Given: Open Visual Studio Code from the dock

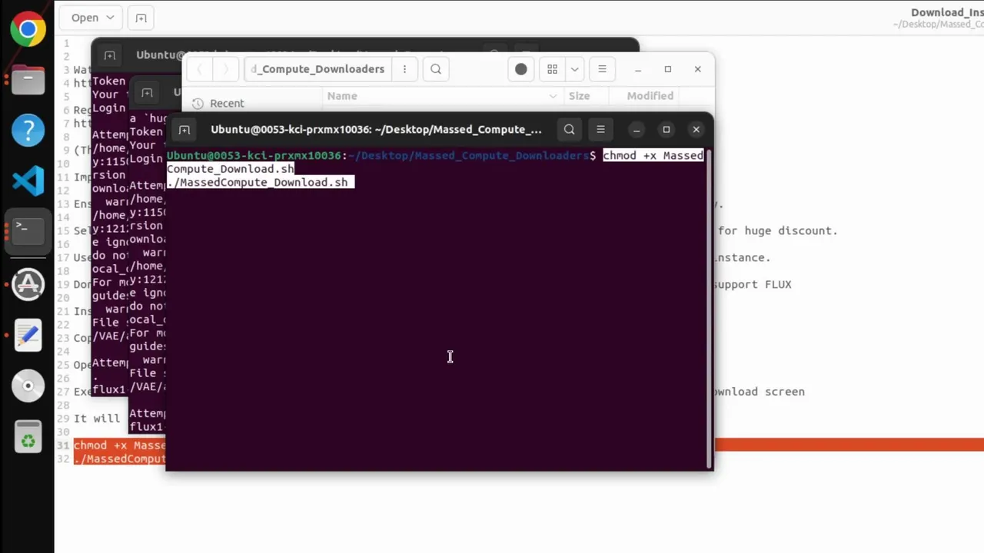Looking at the screenshot, I should pyautogui.click(x=28, y=182).
